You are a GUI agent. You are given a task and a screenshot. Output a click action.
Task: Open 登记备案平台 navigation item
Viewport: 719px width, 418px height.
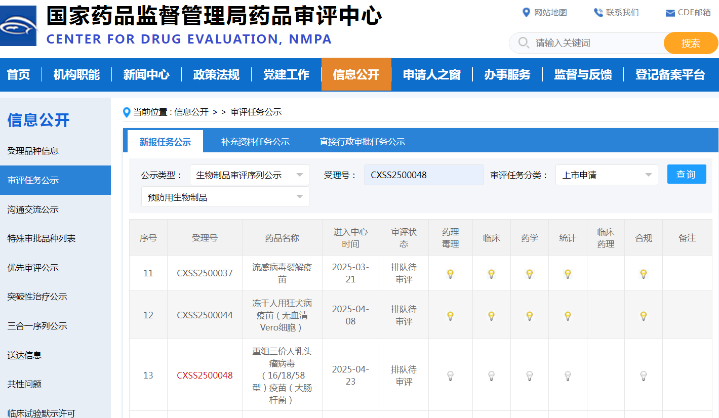point(670,74)
